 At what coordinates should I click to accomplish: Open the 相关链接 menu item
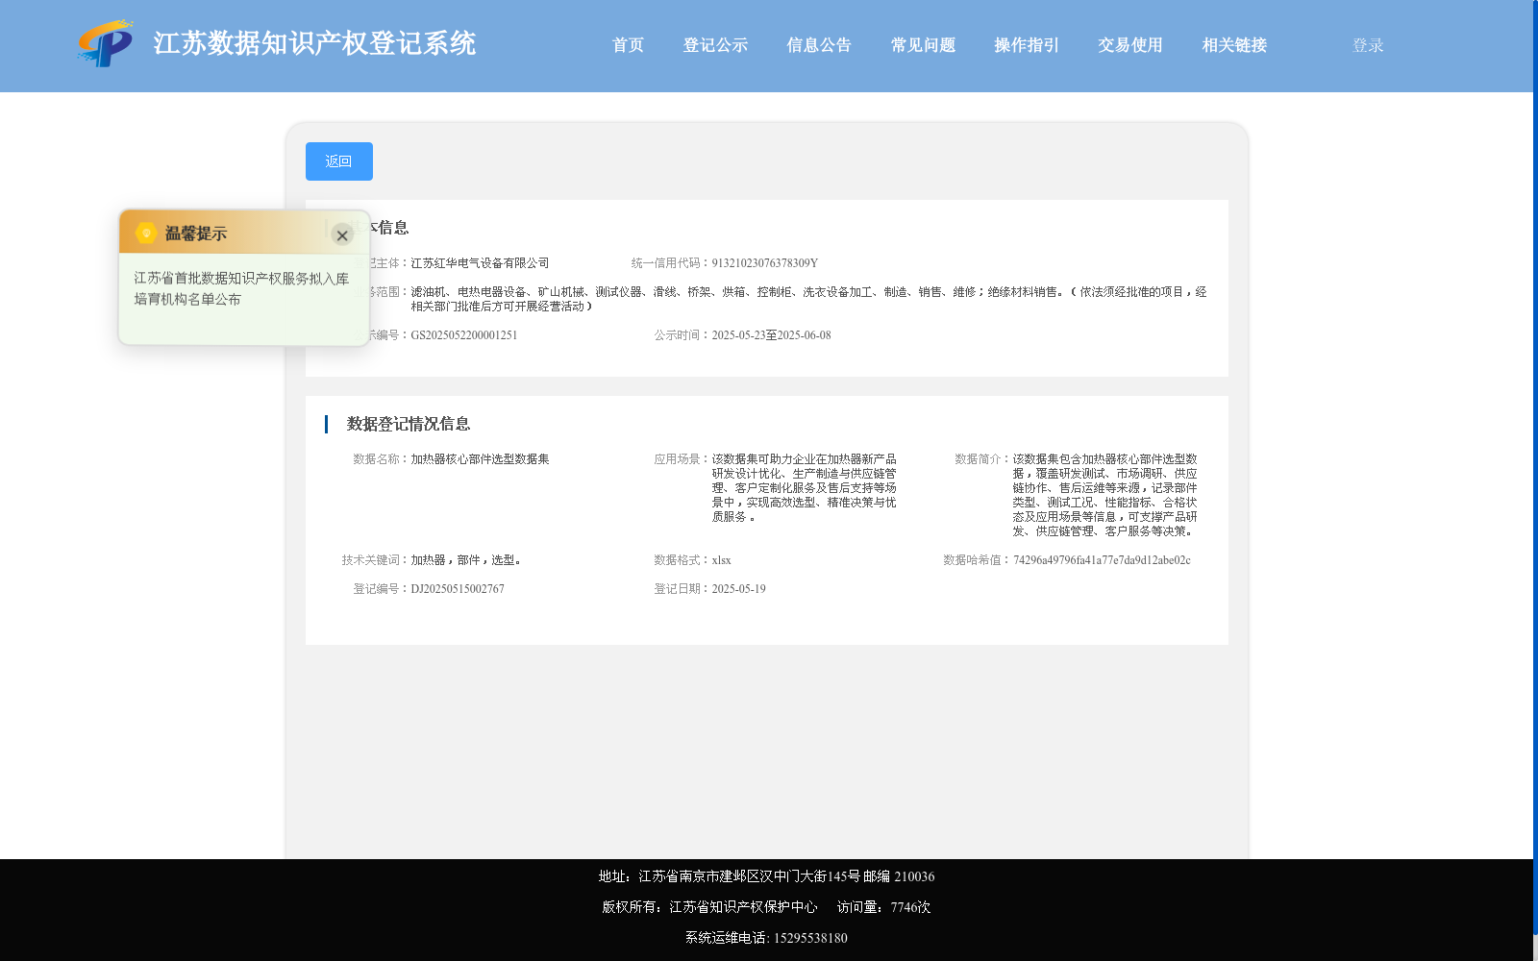(1234, 45)
